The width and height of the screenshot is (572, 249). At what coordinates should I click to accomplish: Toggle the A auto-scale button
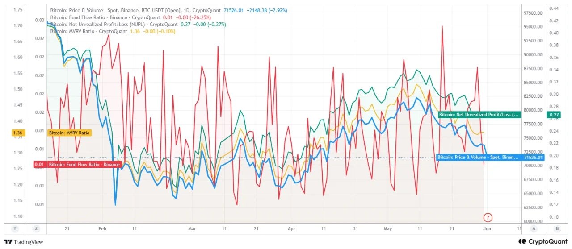pyautogui.click(x=534, y=228)
